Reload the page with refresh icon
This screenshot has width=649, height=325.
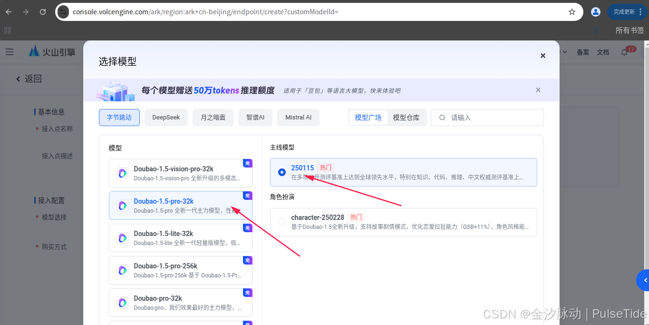[x=43, y=12]
